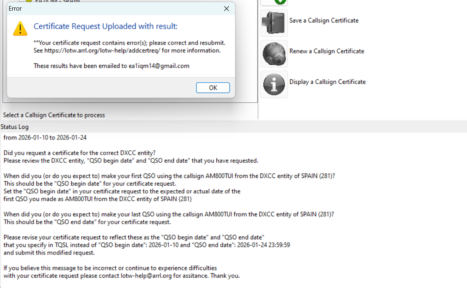Image resolution: width=467 pixels, height=288 pixels.
Task: Click the 'Display a Callsign Certificate' label
Action: click(327, 82)
